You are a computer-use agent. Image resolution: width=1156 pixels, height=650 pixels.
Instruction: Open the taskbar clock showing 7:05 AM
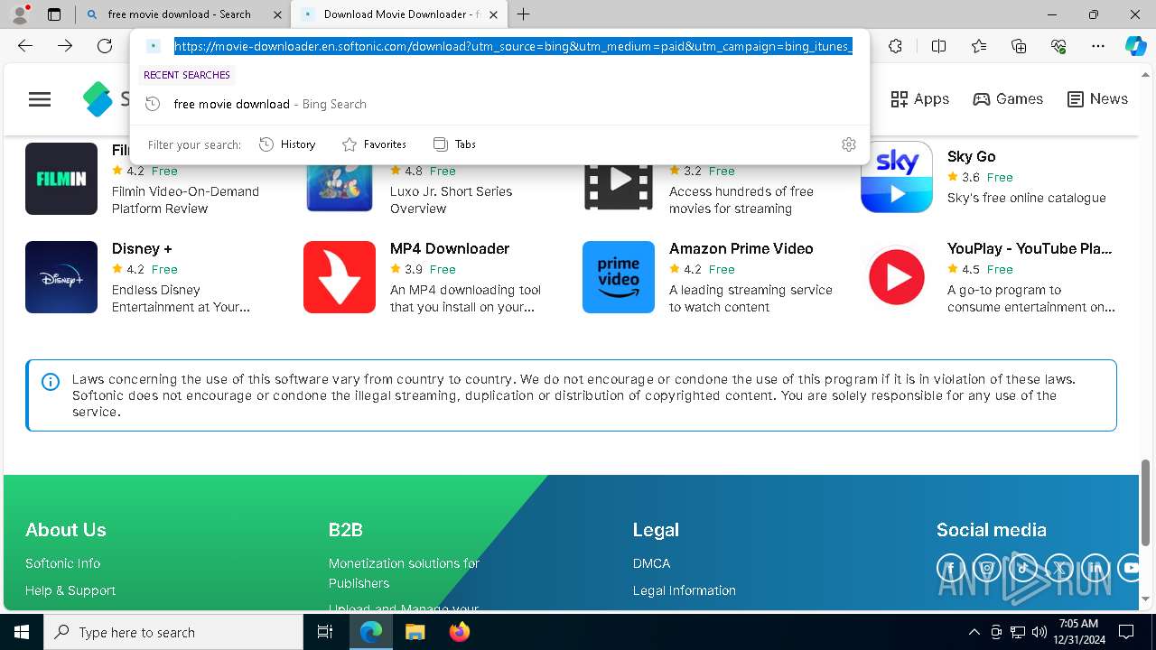point(1079,632)
